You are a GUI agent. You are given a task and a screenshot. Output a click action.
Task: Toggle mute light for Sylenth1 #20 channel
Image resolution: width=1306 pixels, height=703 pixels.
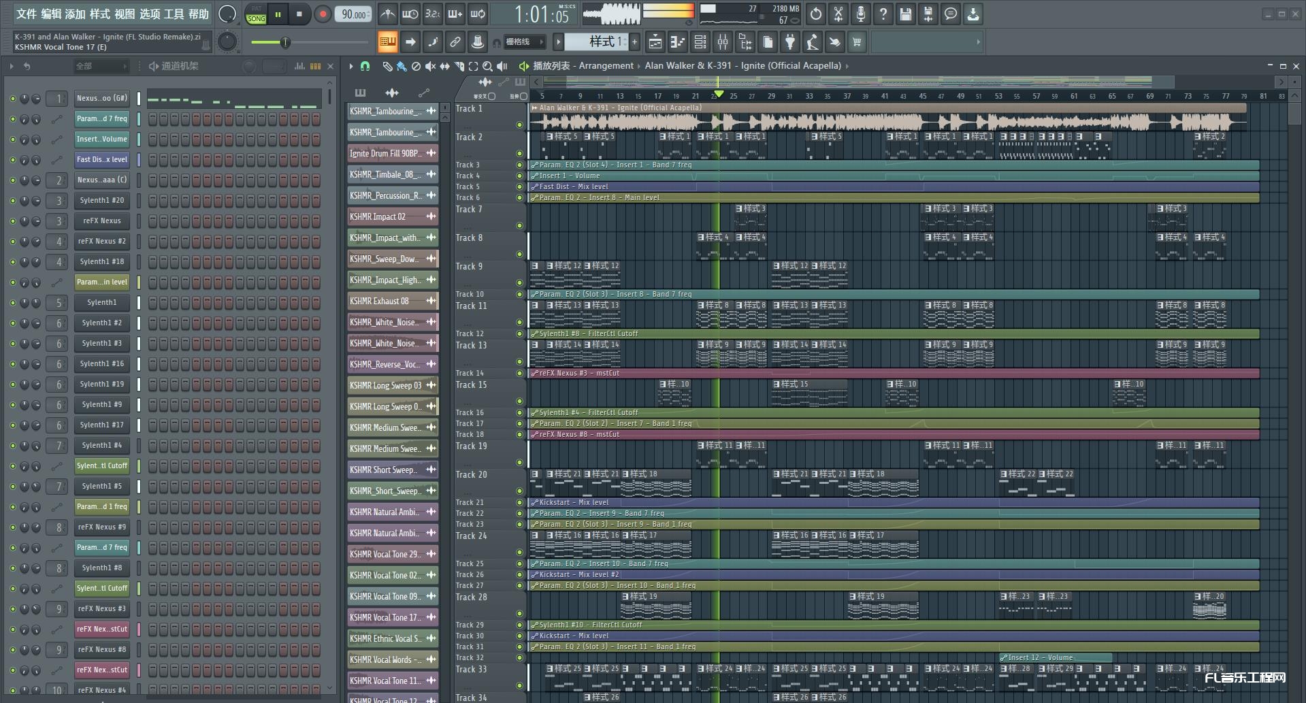12,201
